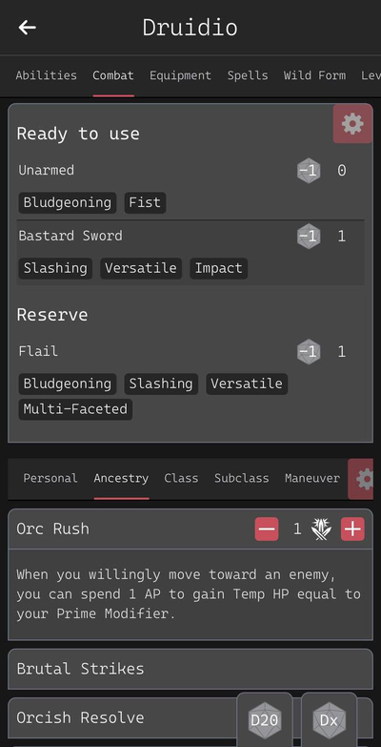Screen dimensions: 381x747
Task: Open weapons settings gear icon
Action: [x=352, y=124]
